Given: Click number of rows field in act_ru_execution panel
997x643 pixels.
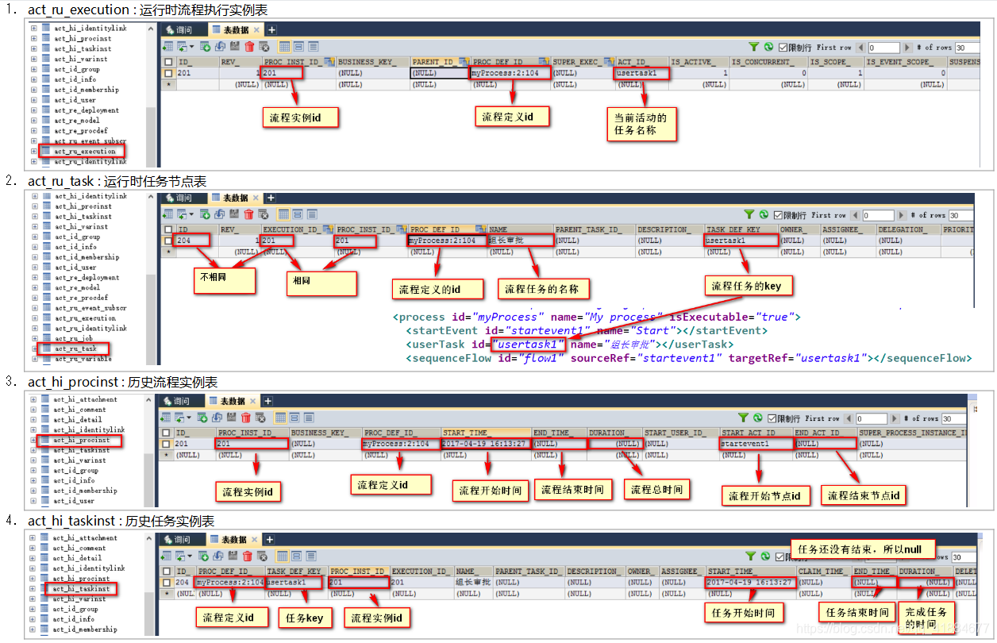Looking at the screenshot, I should point(968,48).
